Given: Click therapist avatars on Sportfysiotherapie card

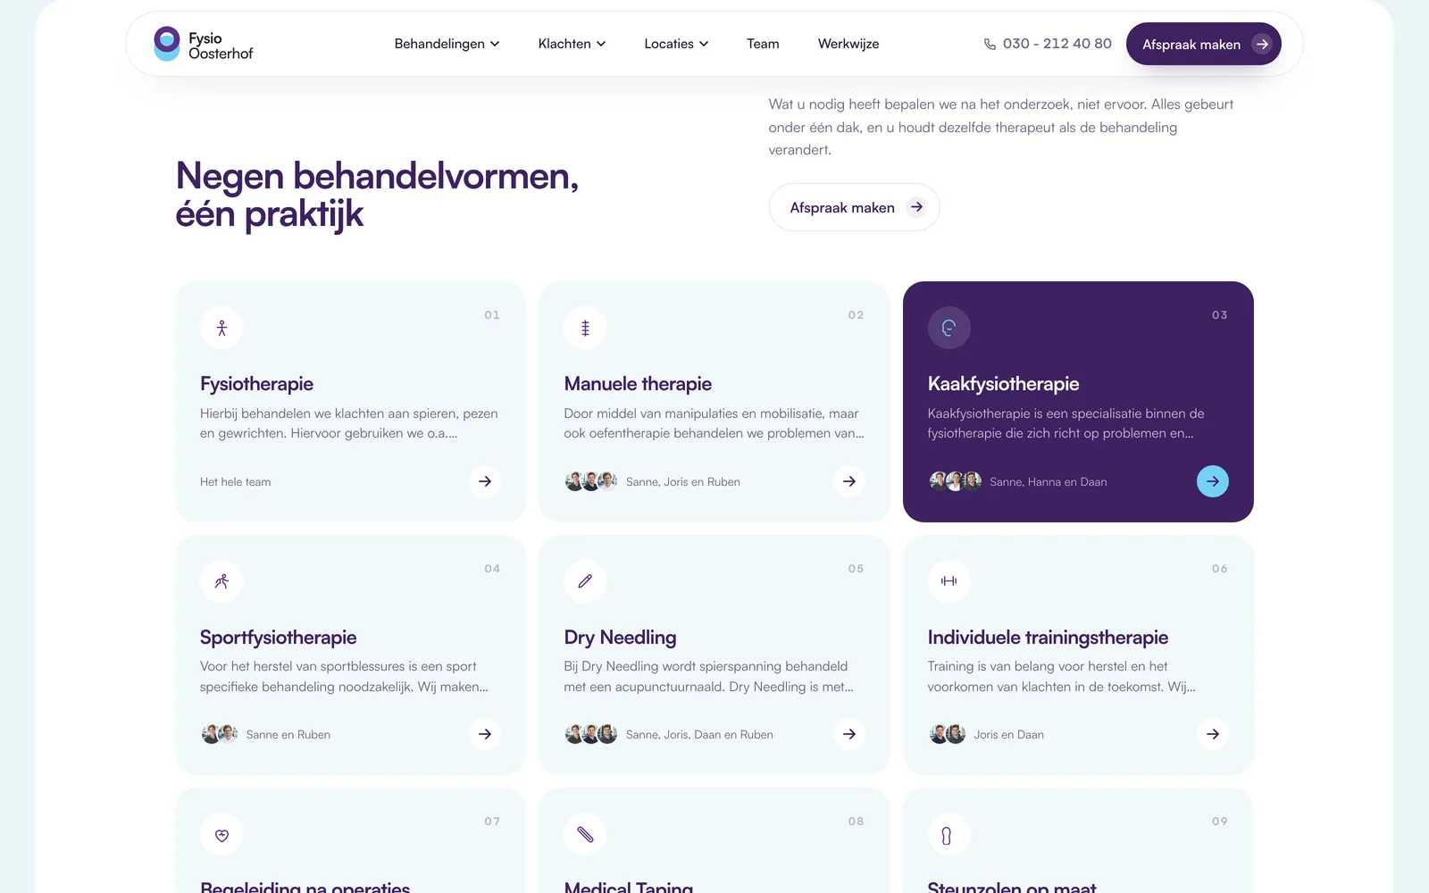Looking at the screenshot, I should pyautogui.click(x=219, y=734).
